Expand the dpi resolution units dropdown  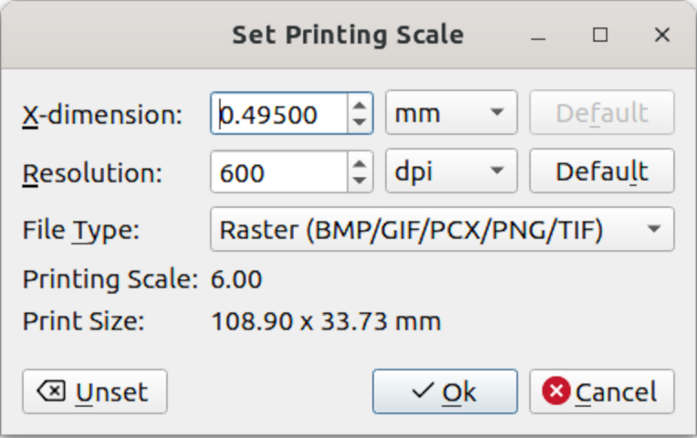coord(451,172)
